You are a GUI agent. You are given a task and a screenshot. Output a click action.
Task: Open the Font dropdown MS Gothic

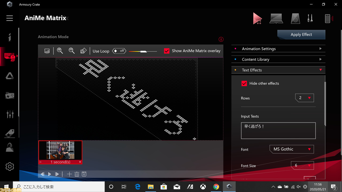(x=292, y=149)
